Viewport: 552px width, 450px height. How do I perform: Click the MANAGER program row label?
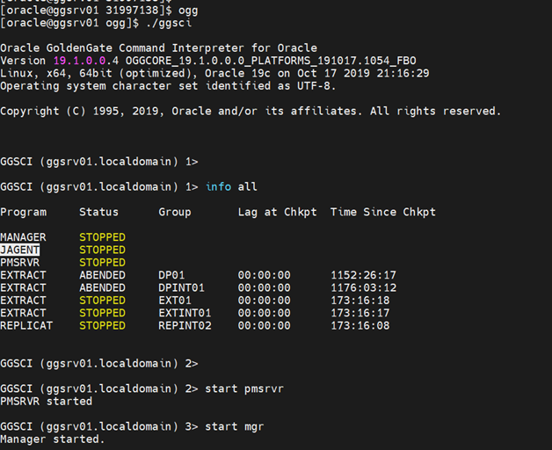[24, 237]
